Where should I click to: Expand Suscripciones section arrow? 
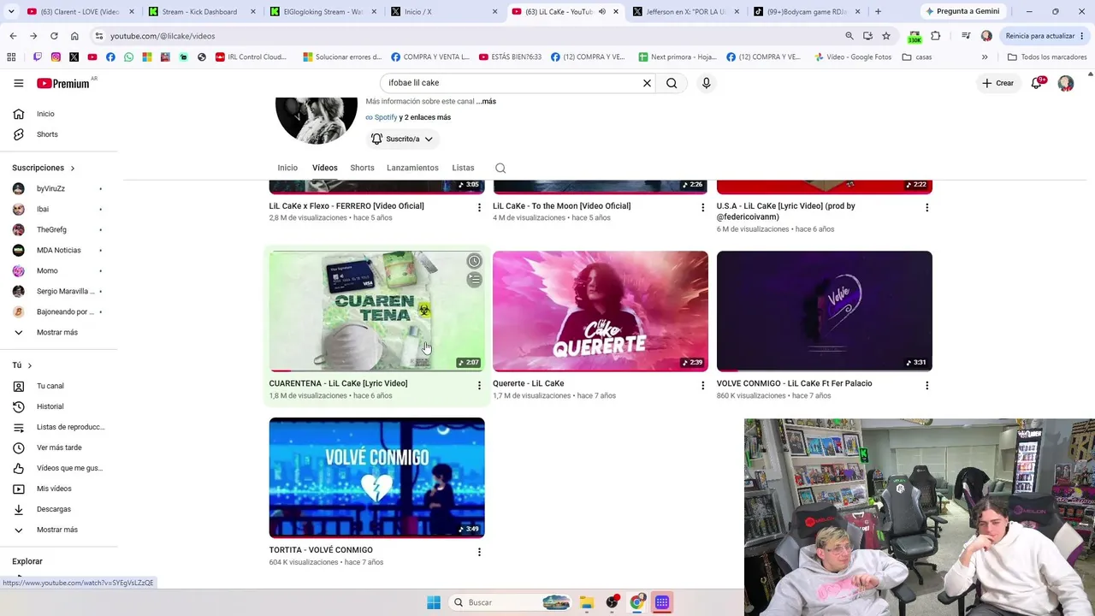click(x=73, y=169)
